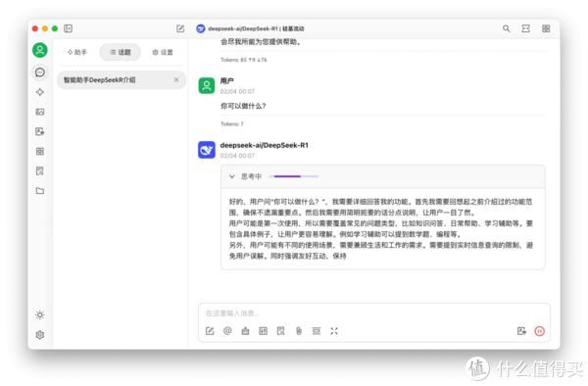This screenshot has height=386, width=588.
Task: Open message search magnifier icon
Action: pos(507,28)
